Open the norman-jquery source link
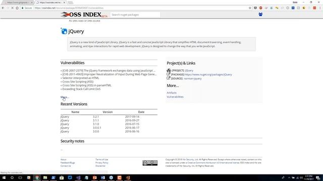Screen dimensions: 323x181 193,78
